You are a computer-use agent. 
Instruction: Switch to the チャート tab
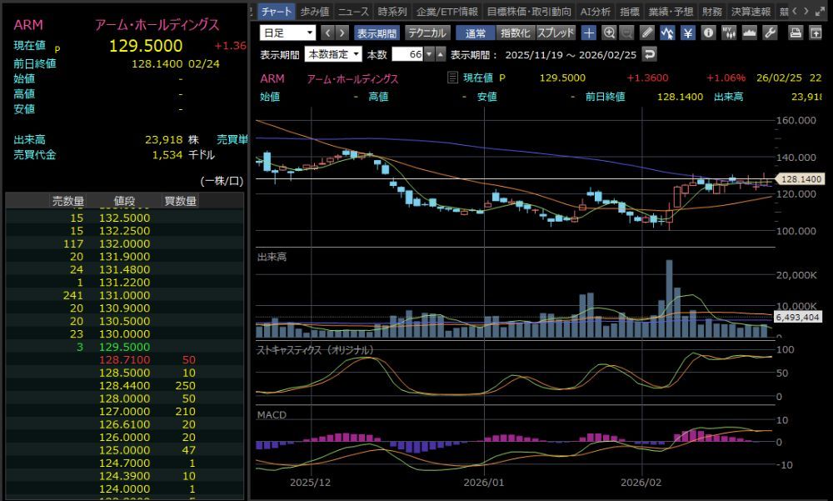coord(277,11)
